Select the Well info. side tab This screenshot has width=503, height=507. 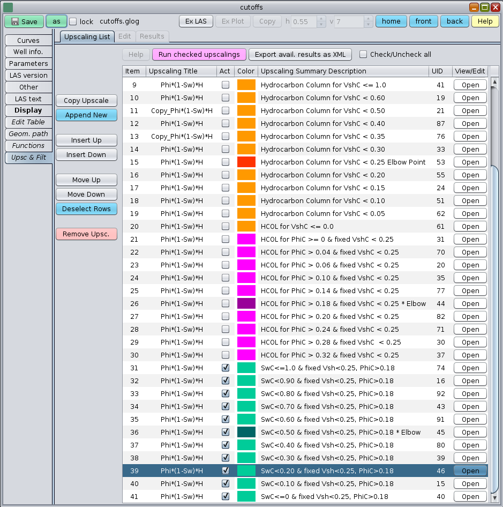[x=28, y=52]
